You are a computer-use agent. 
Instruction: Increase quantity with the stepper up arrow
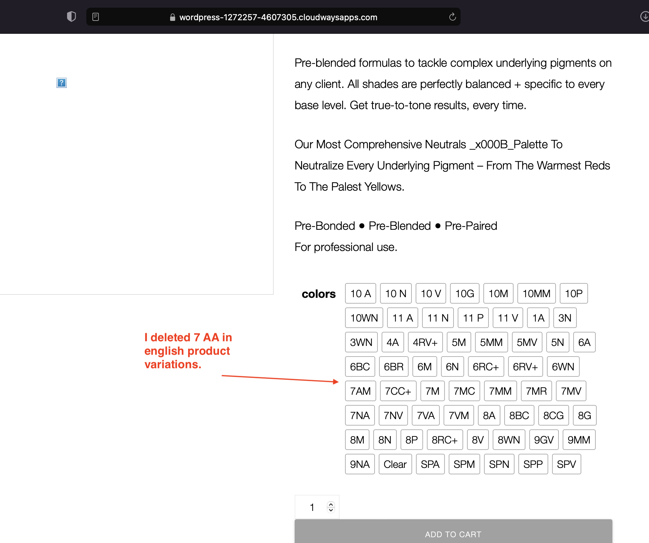(x=331, y=504)
